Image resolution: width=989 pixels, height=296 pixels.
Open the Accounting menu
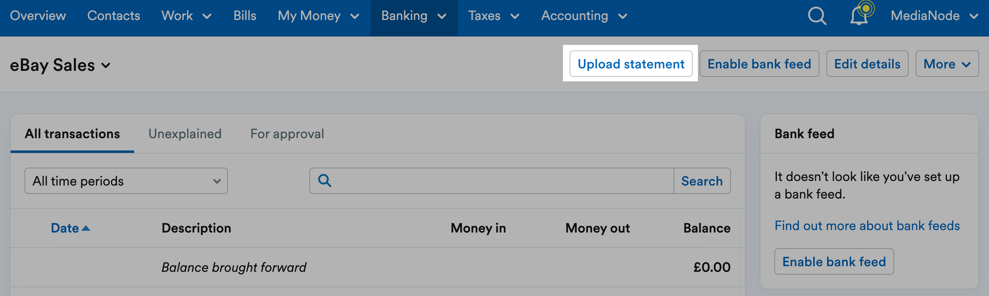(584, 16)
